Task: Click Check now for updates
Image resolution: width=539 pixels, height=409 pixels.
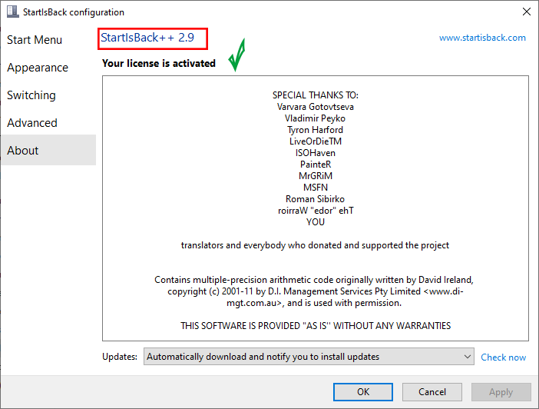Action: tap(503, 357)
